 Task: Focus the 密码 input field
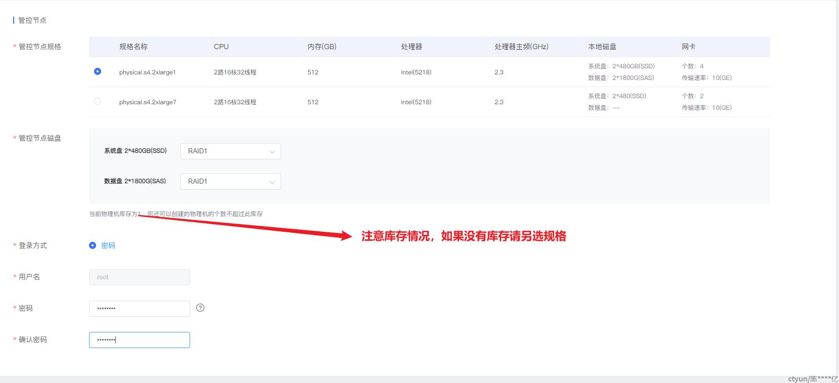[x=139, y=309]
